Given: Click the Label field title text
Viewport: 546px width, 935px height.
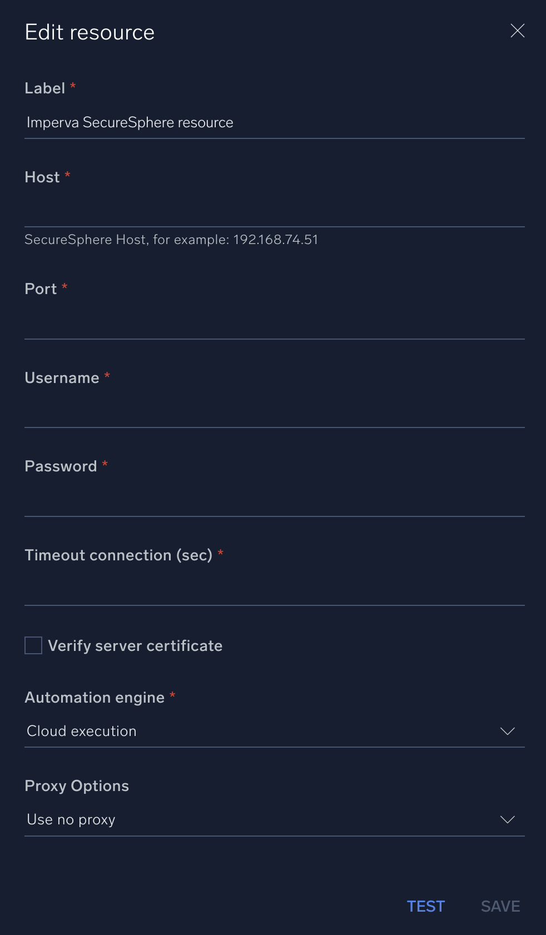Looking at the screenshot, I should pyautogui.click(x=46, y=88).
